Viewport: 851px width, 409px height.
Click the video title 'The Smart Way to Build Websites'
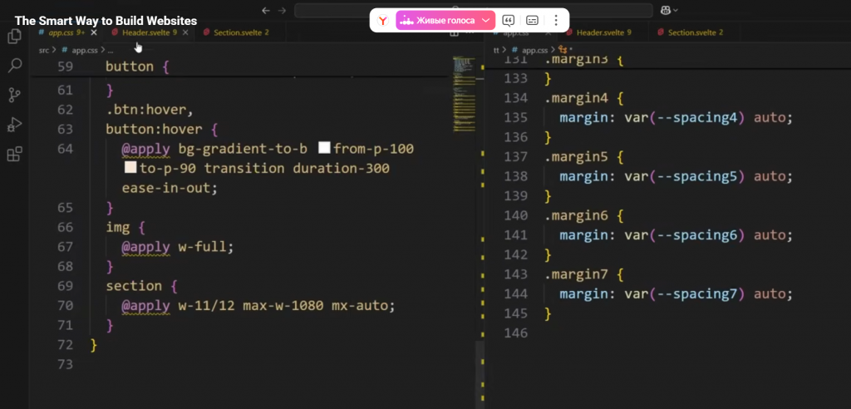point(106,20)
